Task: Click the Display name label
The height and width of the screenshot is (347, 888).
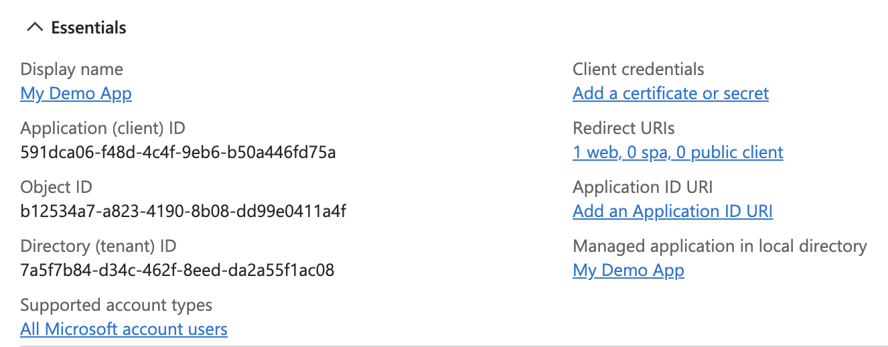Action: [72, 70]
